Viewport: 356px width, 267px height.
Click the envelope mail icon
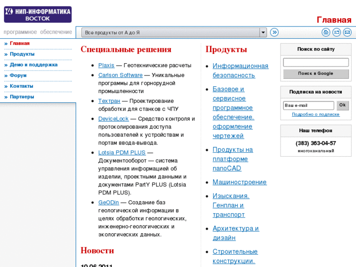click(x=347, y=32)
